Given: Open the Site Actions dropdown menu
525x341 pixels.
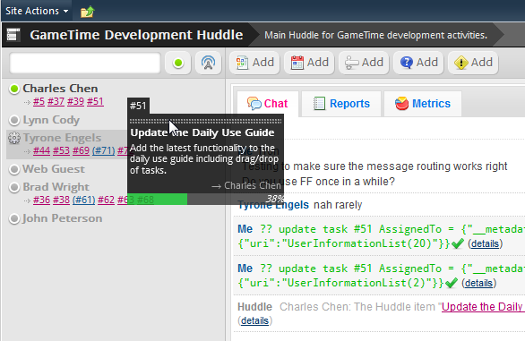Looking at the screenshot, I should click(37, 11).
